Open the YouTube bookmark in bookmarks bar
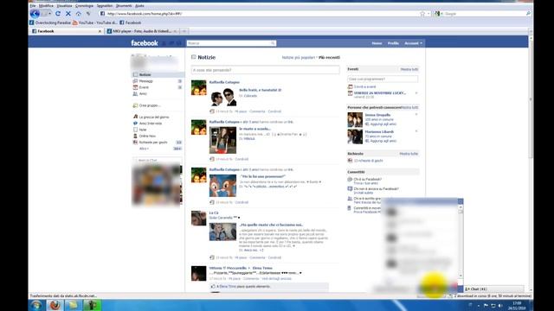554x311 pixels. coord(94,22)
